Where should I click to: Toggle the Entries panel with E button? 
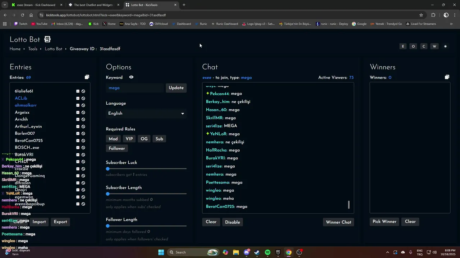(403, 46)
